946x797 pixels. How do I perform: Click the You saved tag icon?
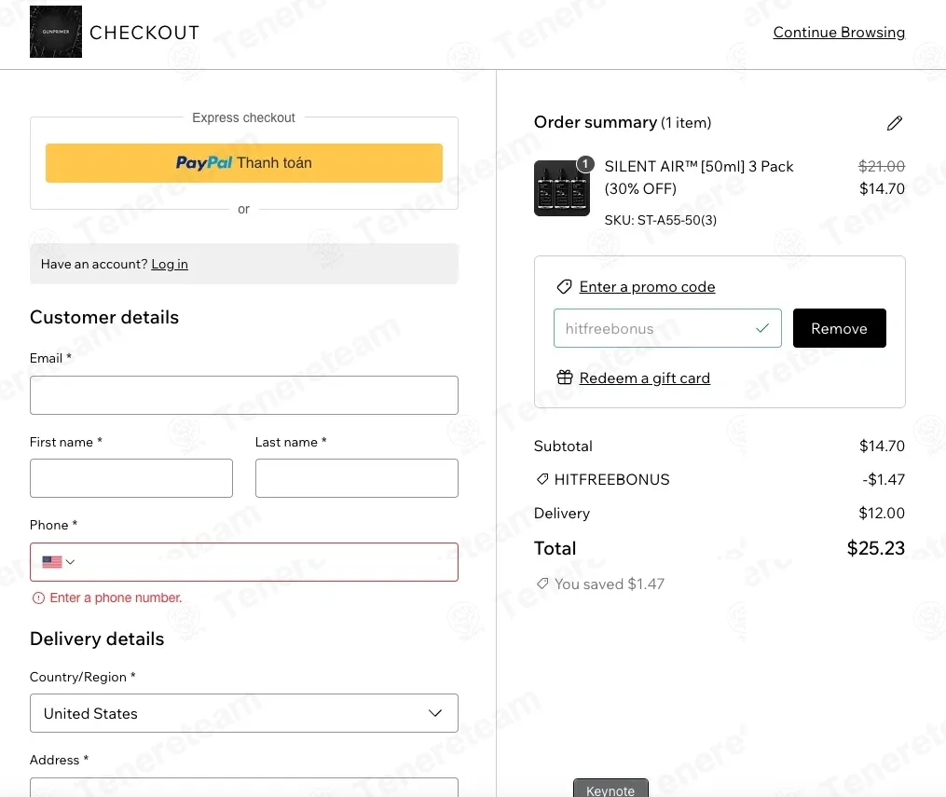[542, 584]
